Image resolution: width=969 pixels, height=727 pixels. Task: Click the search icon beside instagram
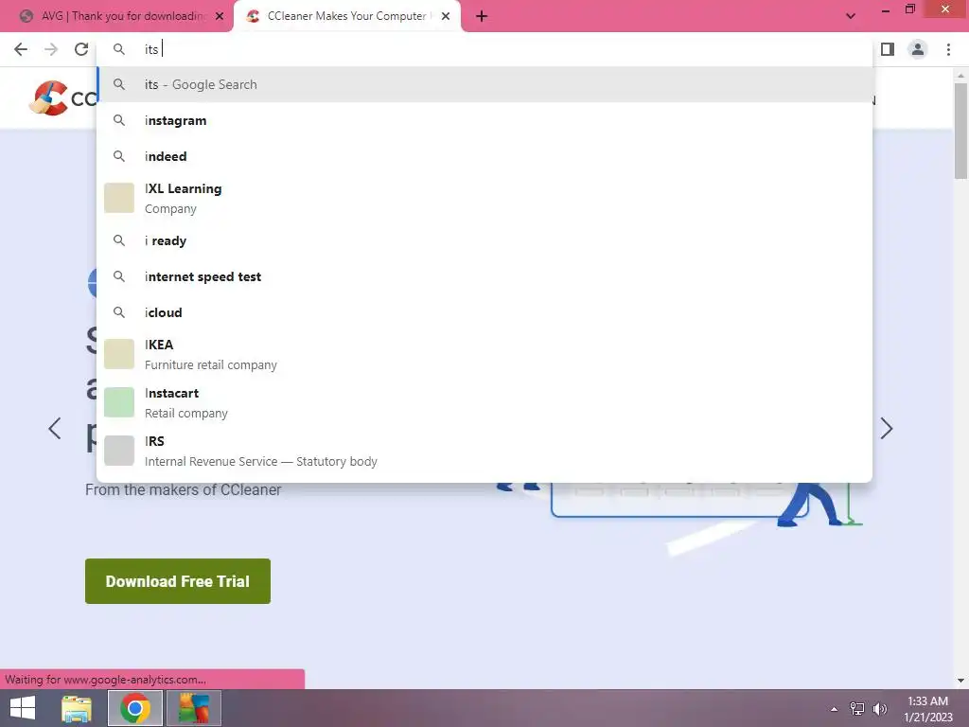click(x=119, y=120)
